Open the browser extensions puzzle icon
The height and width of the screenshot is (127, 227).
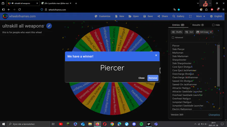click(206, 10)
